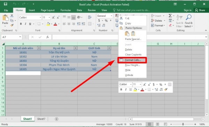This screenshot has height=127, width=209.
Task: Click mini toolbar format painter icon
Action: click(x=166, y=89)
